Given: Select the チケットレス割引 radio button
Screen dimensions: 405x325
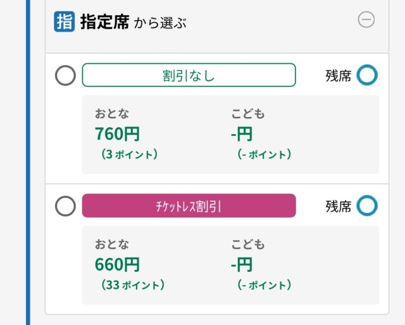Looking at the screenshot, I should pyautogui.click(x=66, y=206).
